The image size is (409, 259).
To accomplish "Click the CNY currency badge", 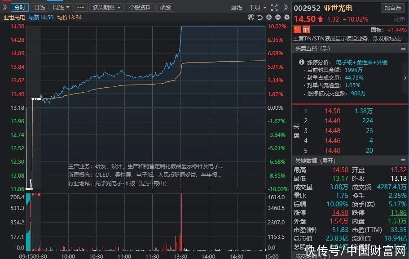I will coord(306,30).
